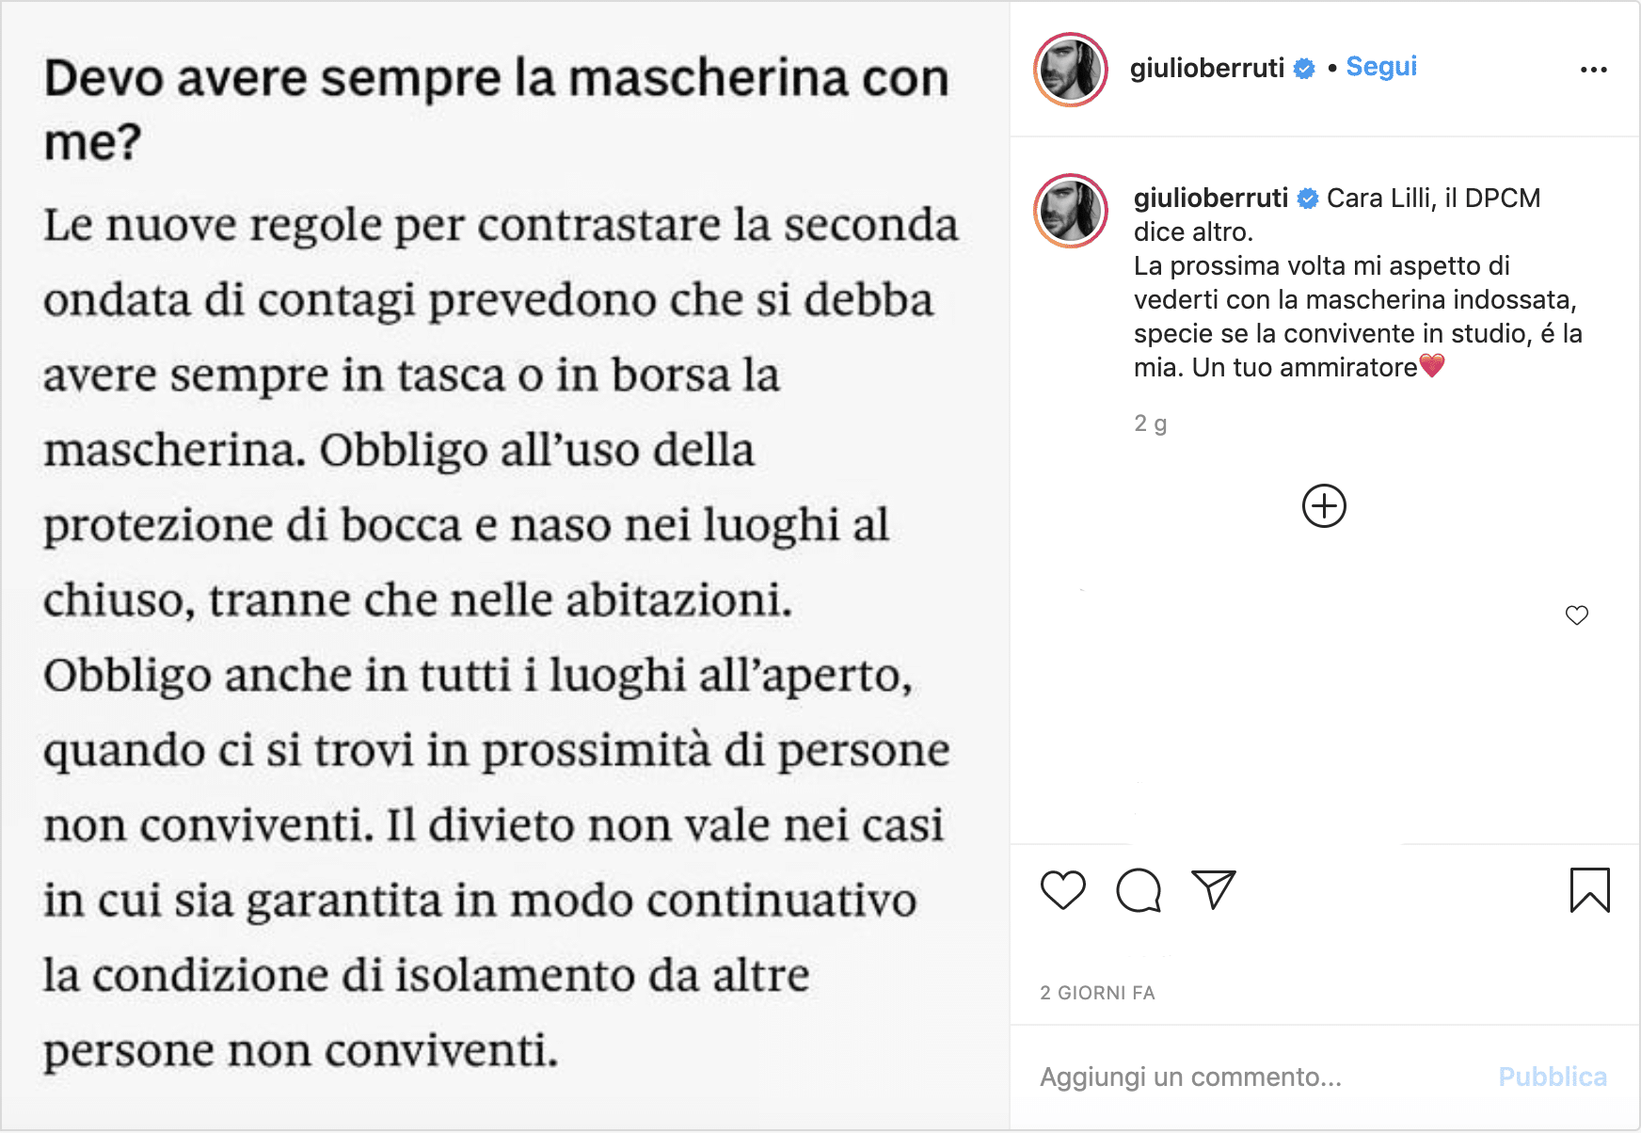
Task: Load more comments with plus circle
Action: [x=1324, y=506]
